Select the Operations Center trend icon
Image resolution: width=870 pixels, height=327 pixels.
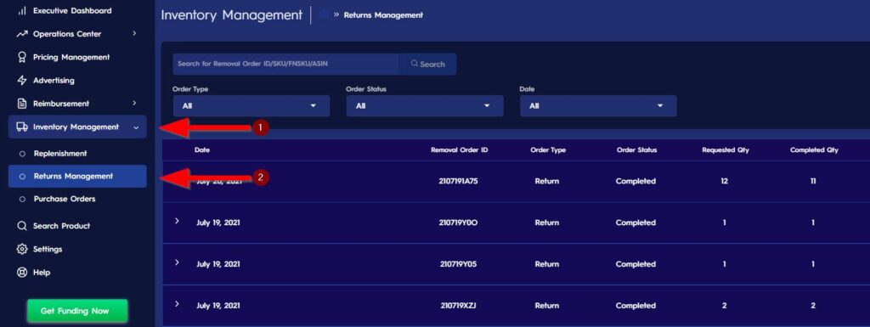click(22, 34)
